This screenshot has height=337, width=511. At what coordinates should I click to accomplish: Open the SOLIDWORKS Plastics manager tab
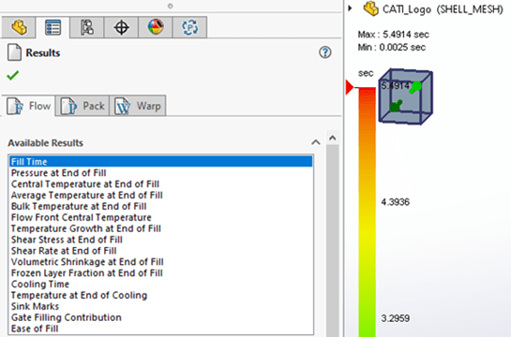click(x=189, y=27)
